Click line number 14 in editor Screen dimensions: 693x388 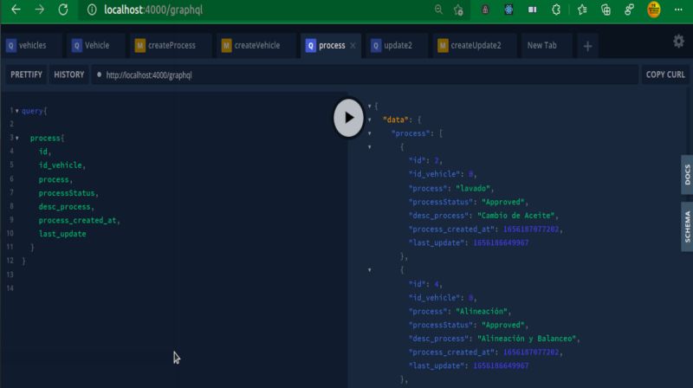pyautogui.click(x=10, y=288)
